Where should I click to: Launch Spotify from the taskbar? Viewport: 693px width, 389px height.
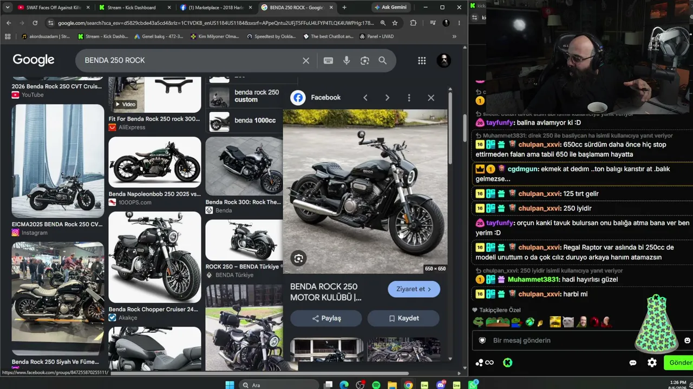point(376,385)
